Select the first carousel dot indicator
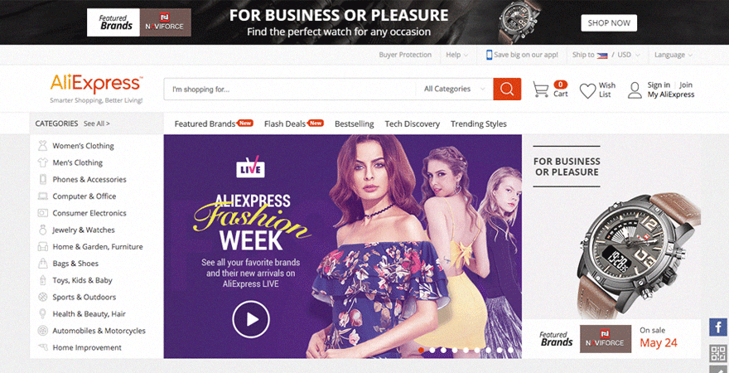 [x=421, y=350]
